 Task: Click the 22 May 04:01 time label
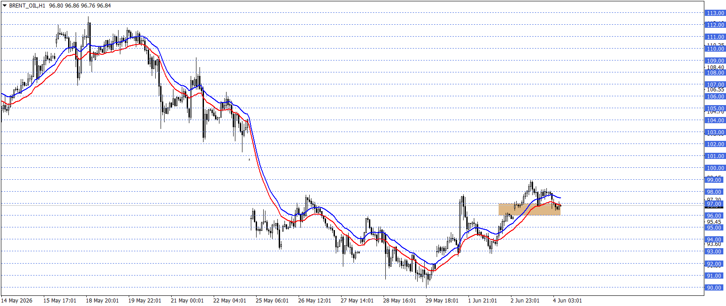tap(230, 301)
